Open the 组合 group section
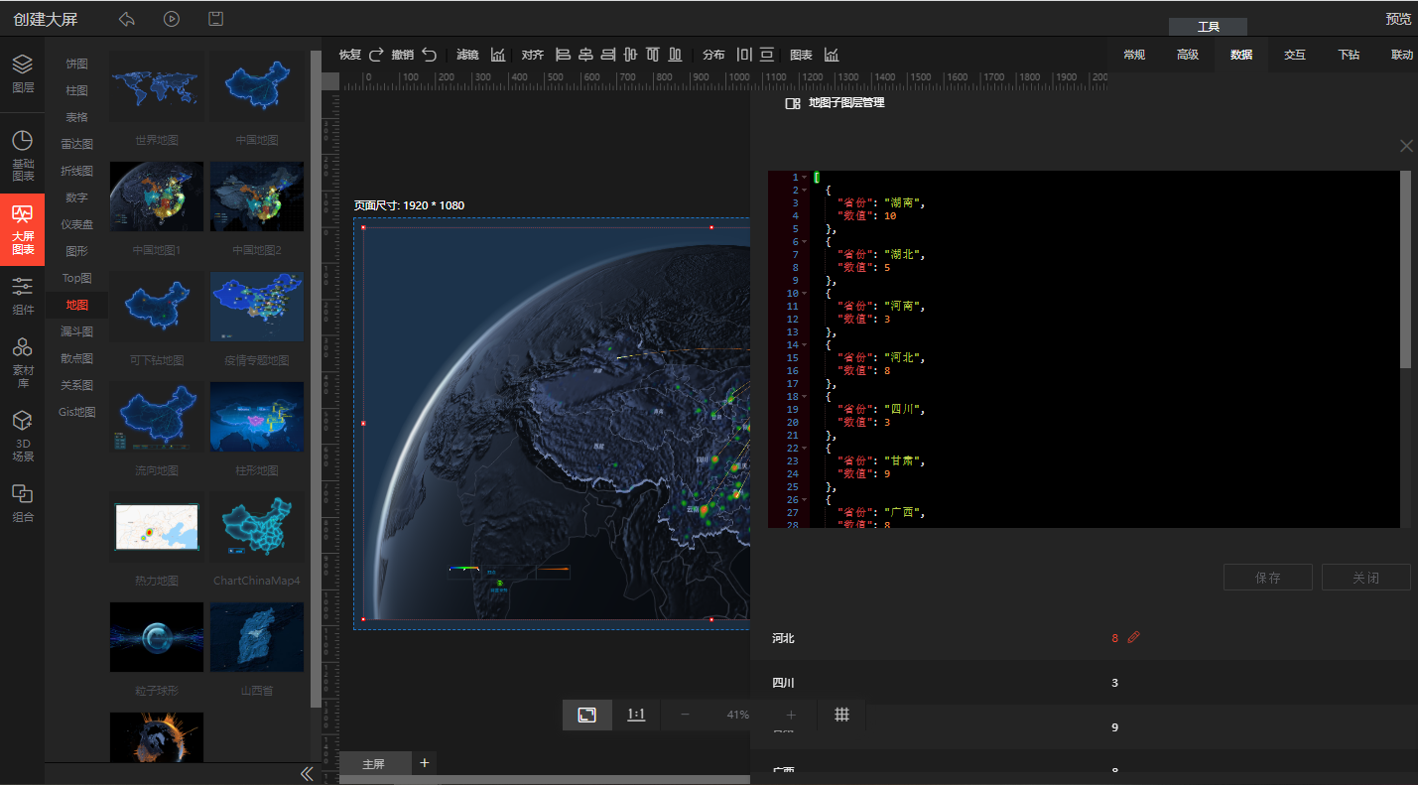 [22, 503]
